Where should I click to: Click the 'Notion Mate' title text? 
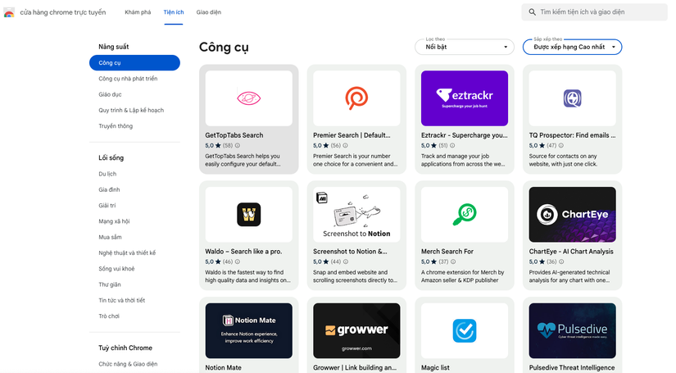pyautogui.click(x=224, y=368)
